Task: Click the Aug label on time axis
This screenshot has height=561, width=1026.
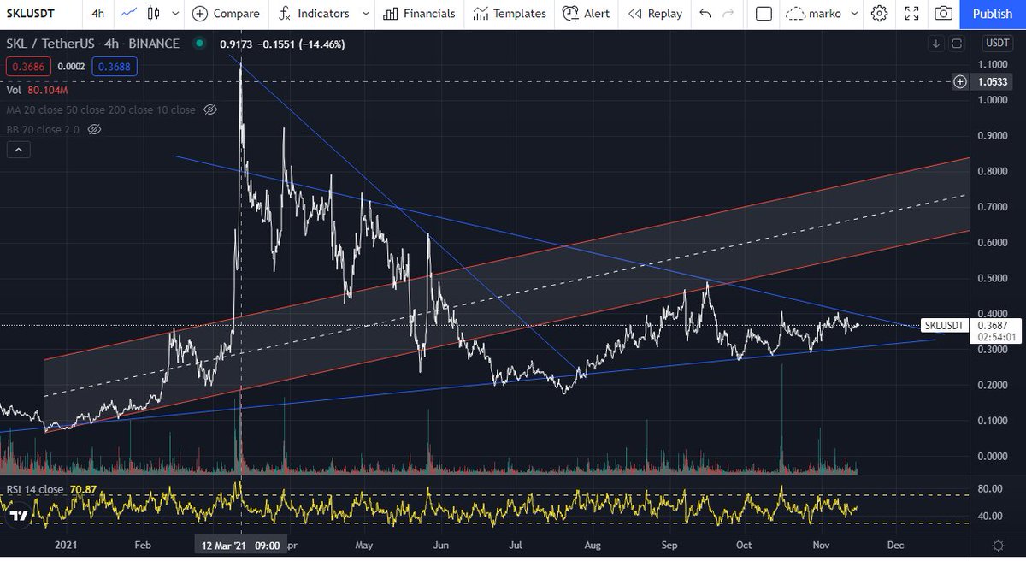Action: pos(593,545)
